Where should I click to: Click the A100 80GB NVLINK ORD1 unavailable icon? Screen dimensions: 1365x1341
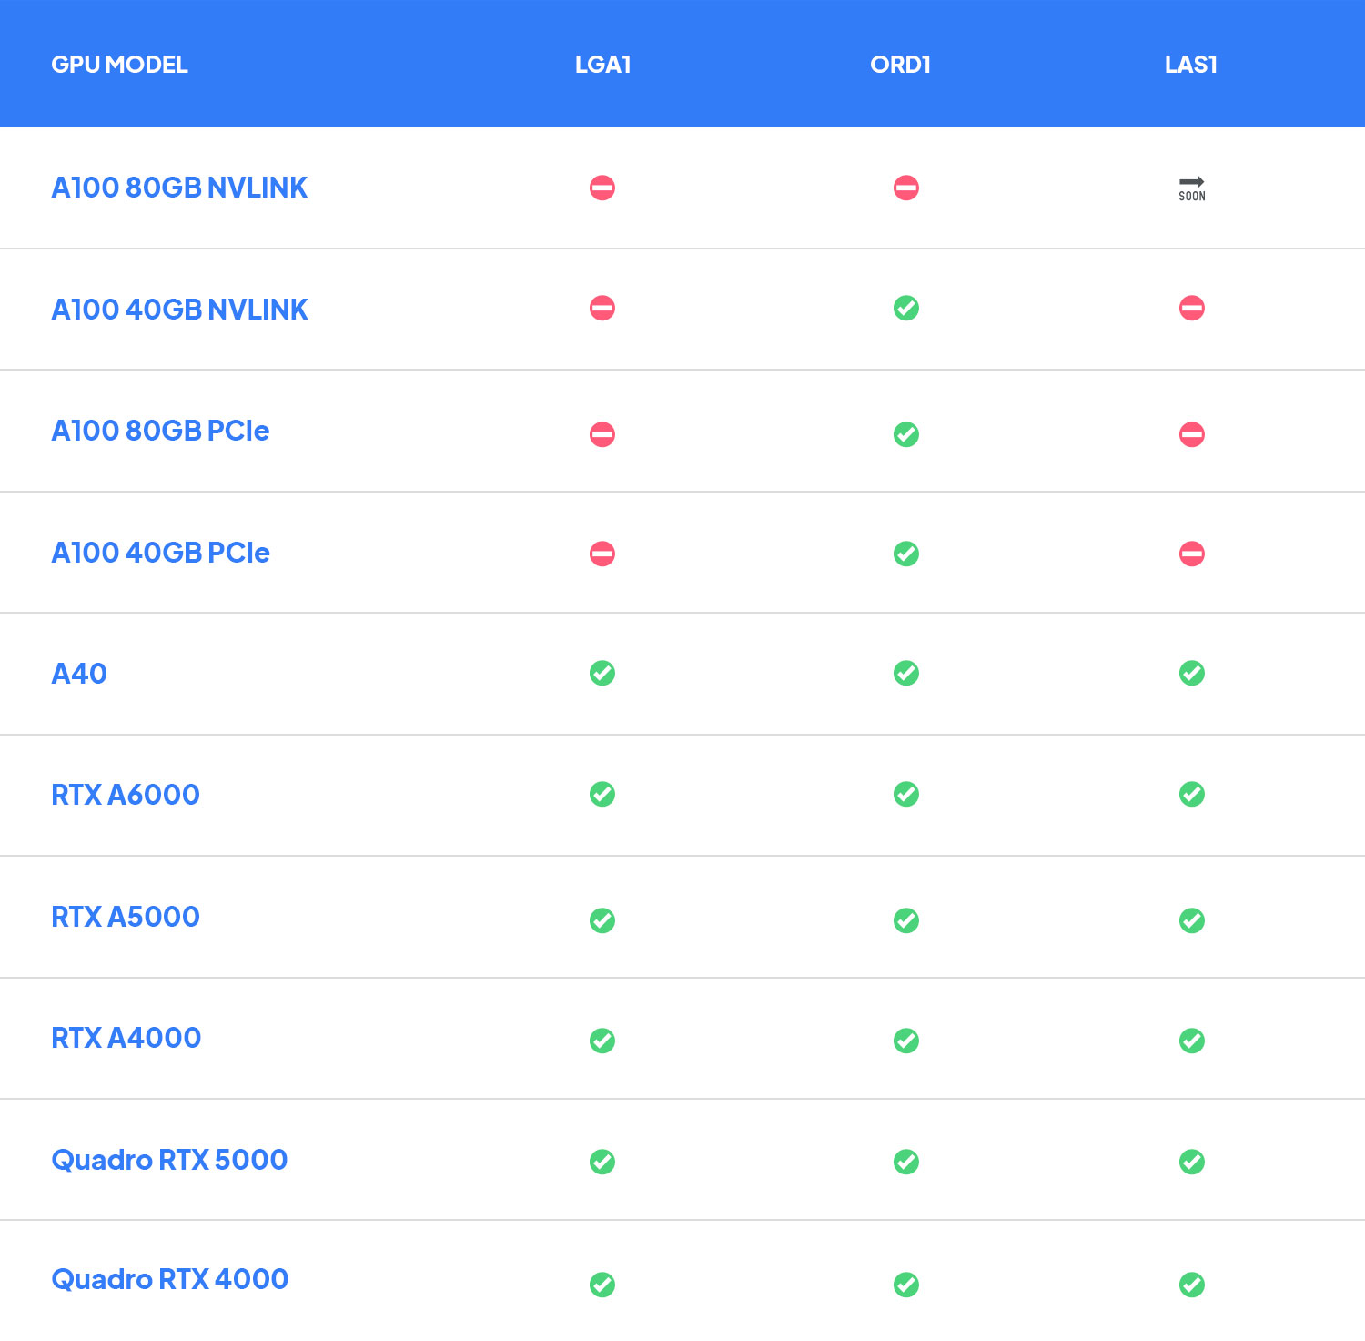(x=906, y=188)
